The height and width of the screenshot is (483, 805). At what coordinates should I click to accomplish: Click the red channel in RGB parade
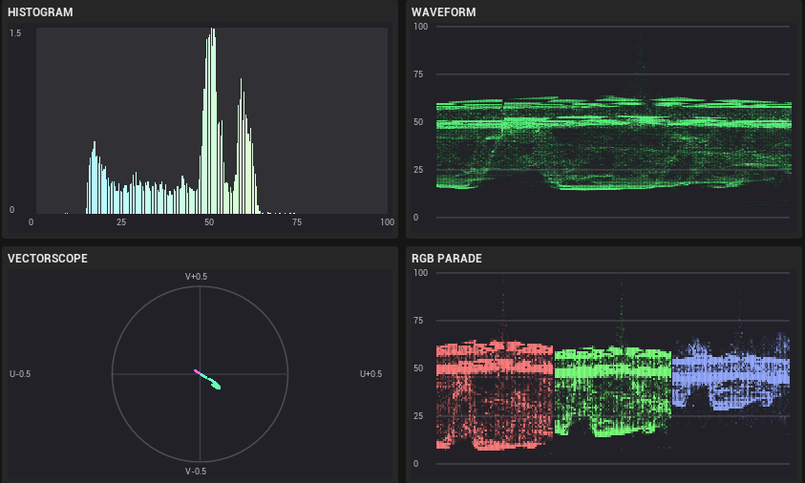[495, 395]
